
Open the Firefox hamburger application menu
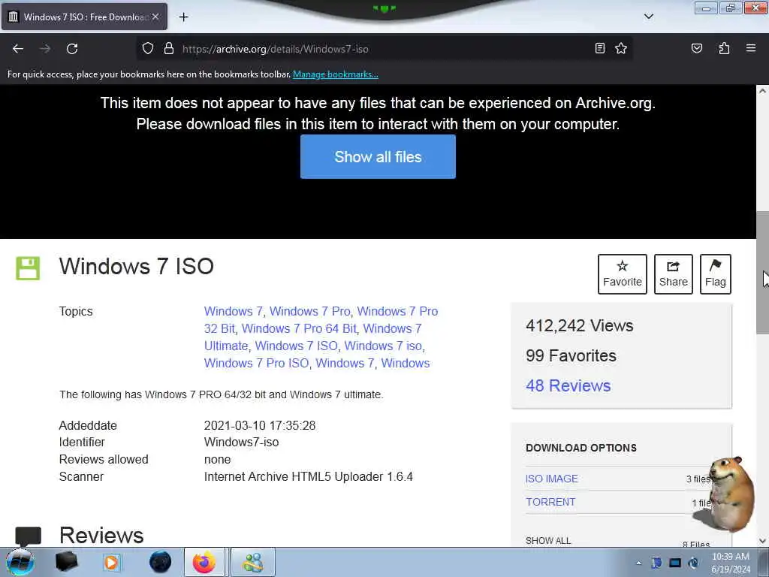click(750, 48)
